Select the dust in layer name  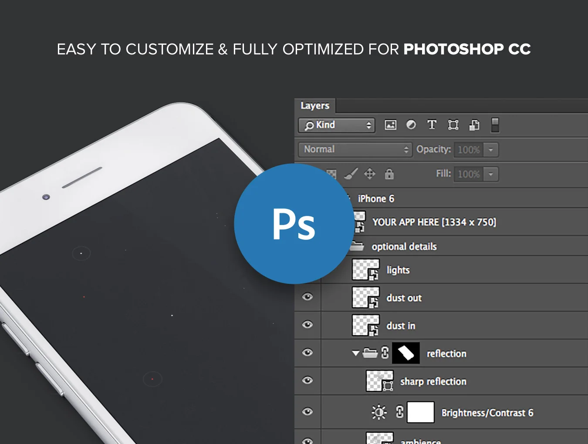click(401, 326)
